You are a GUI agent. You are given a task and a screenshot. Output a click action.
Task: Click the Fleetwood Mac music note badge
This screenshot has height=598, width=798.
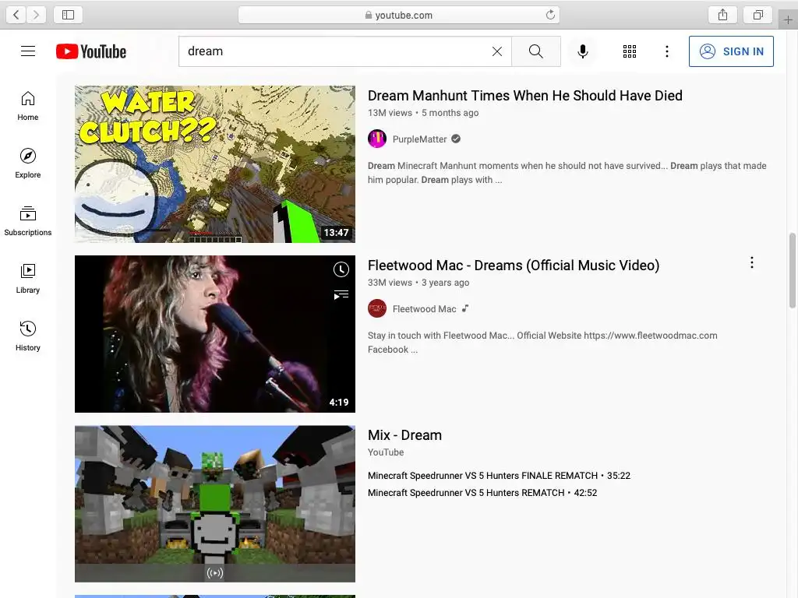click(465, 308)
